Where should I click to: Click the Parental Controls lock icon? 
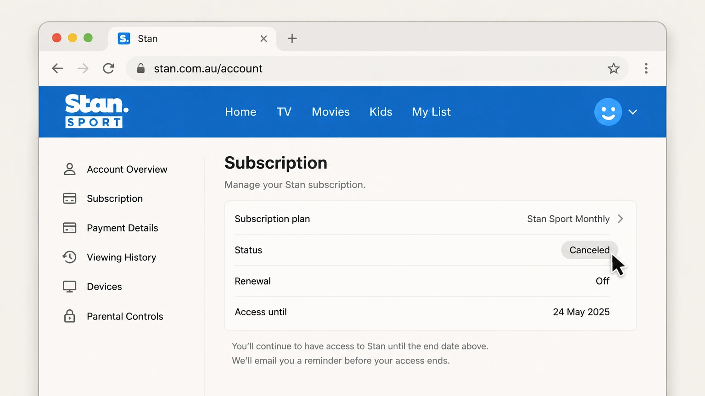(69, 316)
